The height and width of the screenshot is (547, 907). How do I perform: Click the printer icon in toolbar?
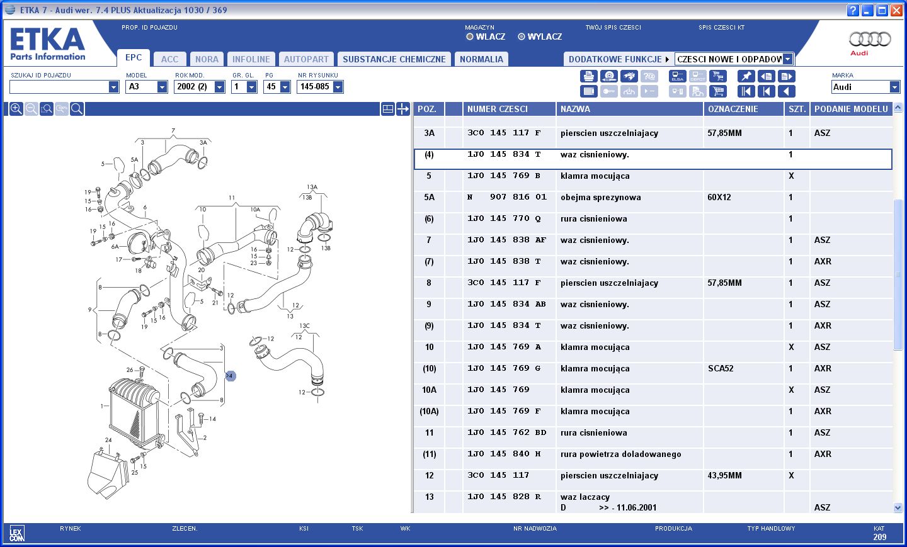point(588,76)
